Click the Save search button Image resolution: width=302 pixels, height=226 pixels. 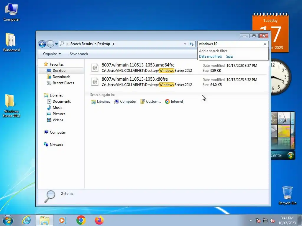click(x=79, y=54)
